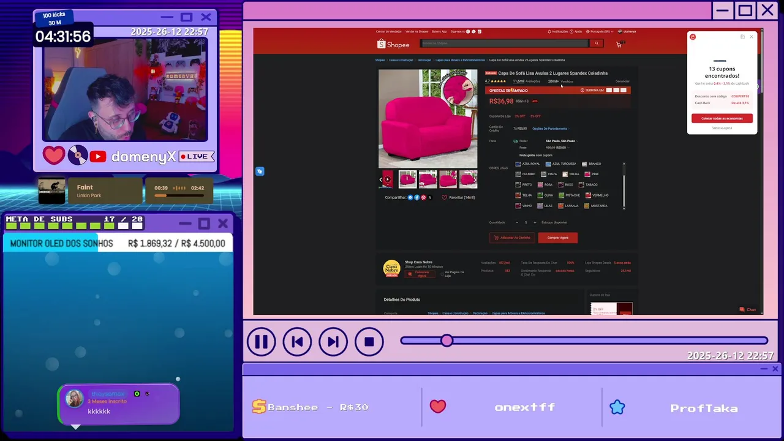Open the Português (BR) language dropdown
Image resolution: width=784 pixels, height=441 pixels.
pos(600,31)
